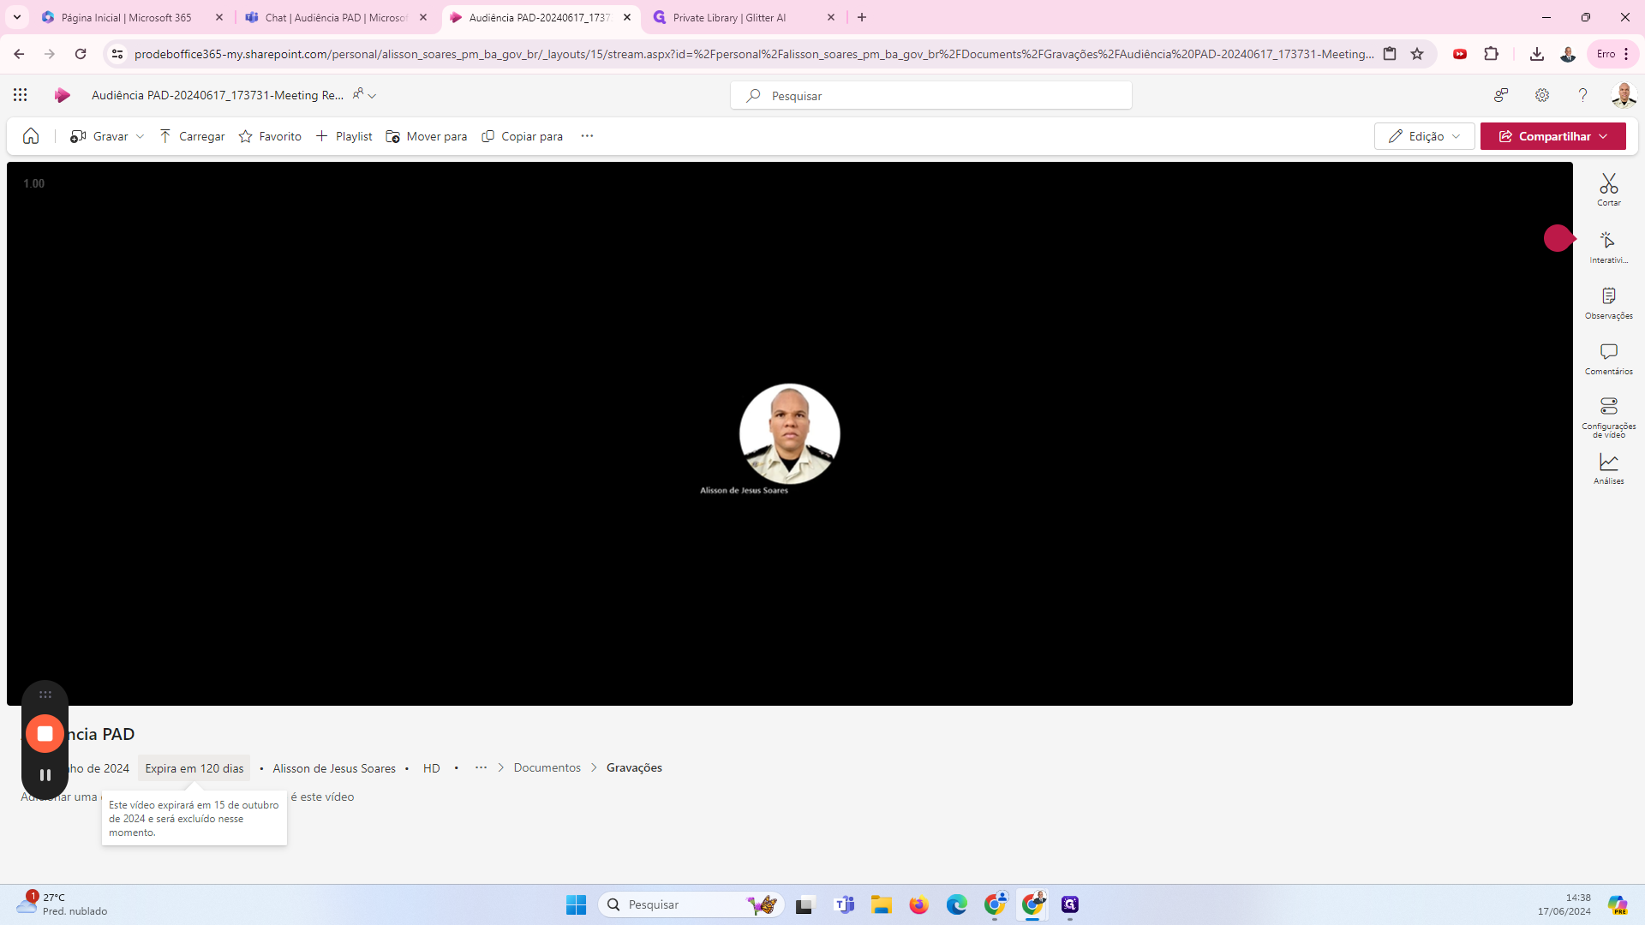This screenshot has width=1645, height=925.
Task: Open Documentos breadcrumb link
Action: click(547, 767)
